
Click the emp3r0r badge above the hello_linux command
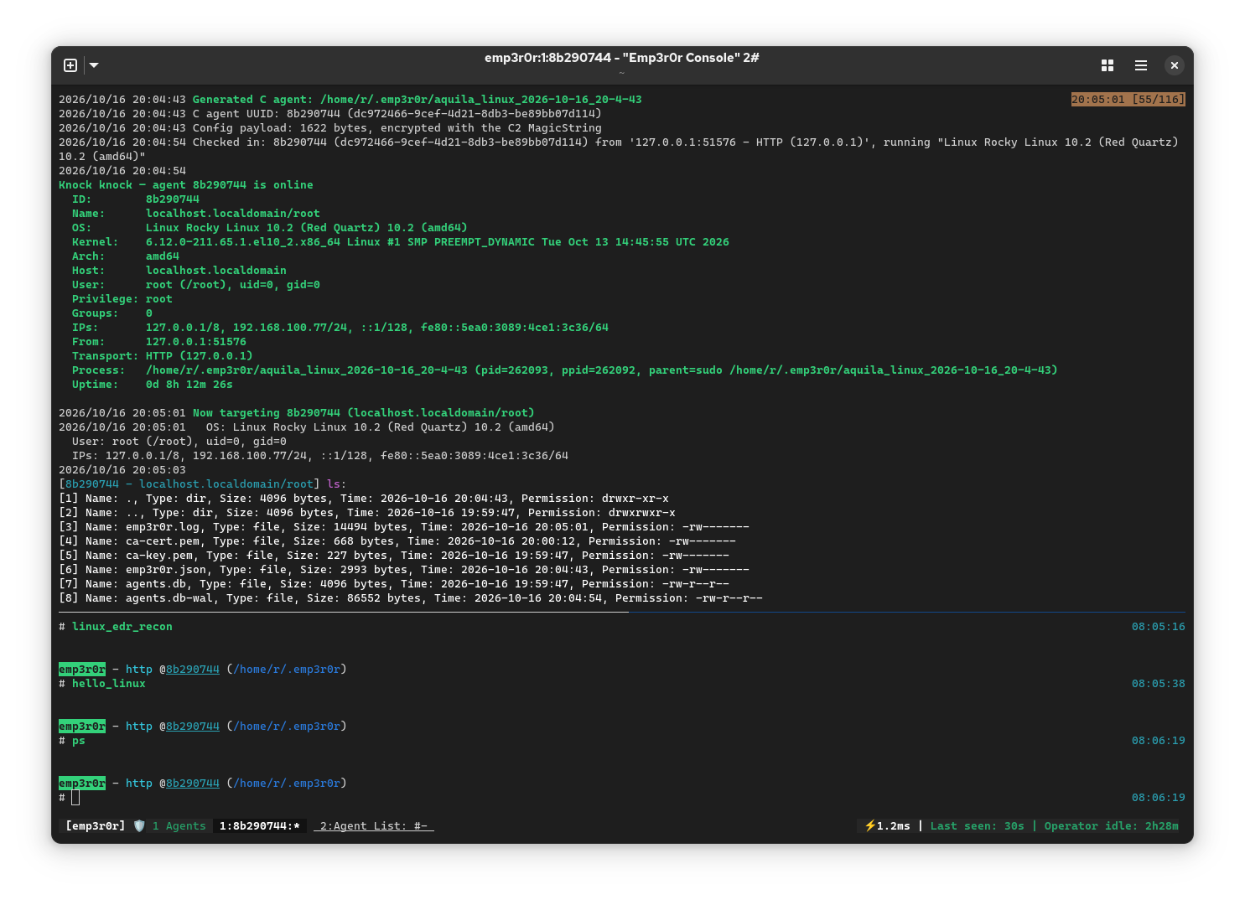[82, 670]
